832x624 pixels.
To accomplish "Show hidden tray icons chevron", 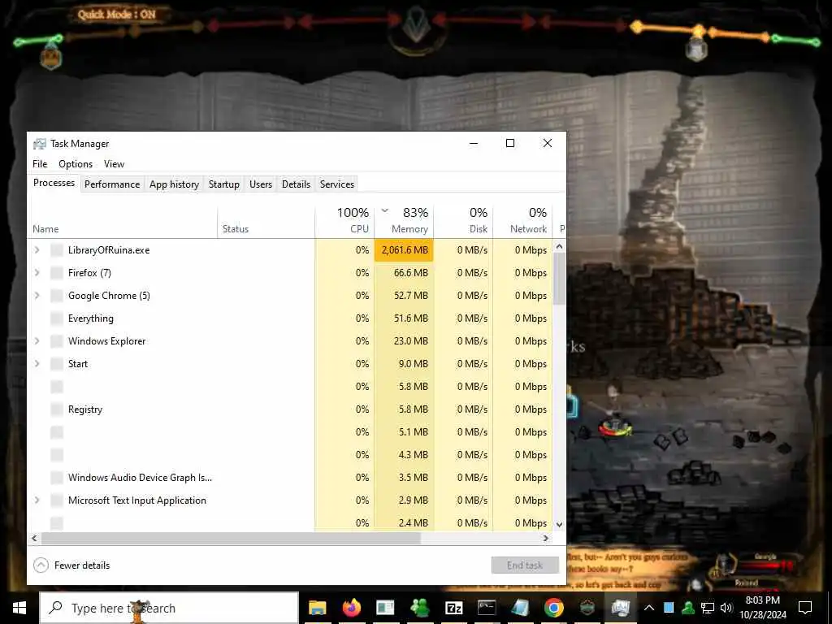I will coord(649,608).
